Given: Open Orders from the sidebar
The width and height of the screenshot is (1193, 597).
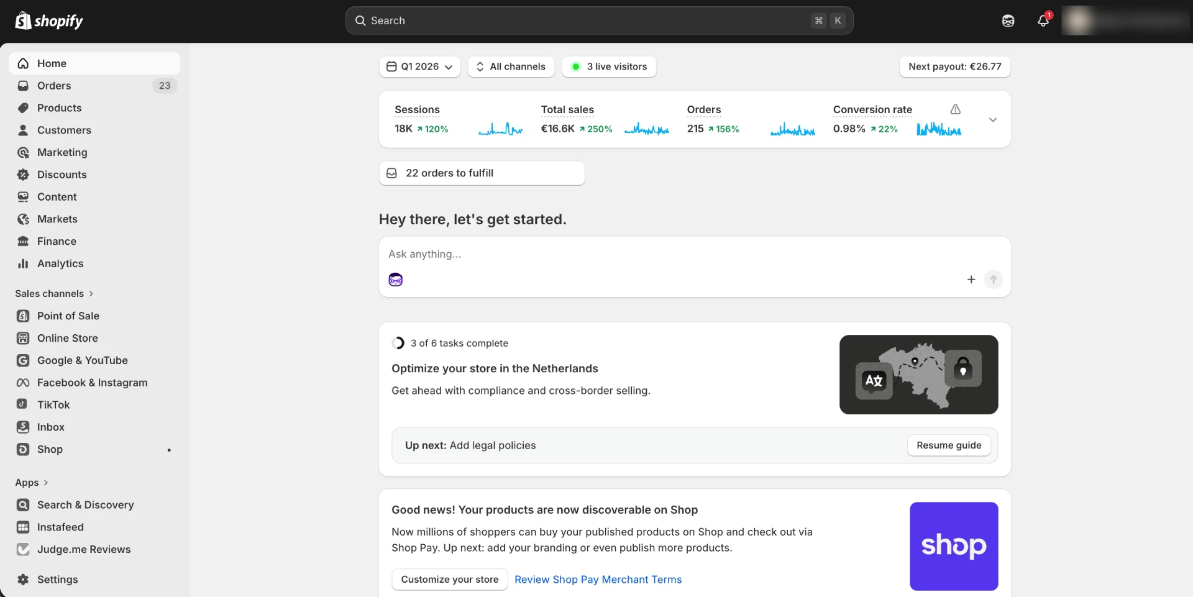Looking at the screenshot, I should tap(94, 86).
